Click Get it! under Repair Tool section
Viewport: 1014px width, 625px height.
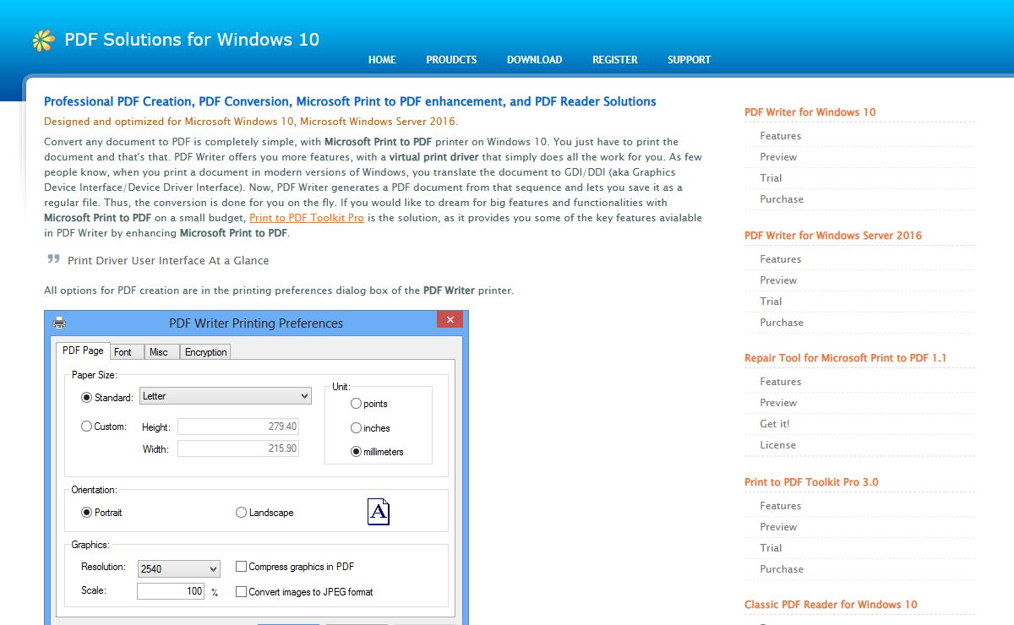click(x=775, y=424)
